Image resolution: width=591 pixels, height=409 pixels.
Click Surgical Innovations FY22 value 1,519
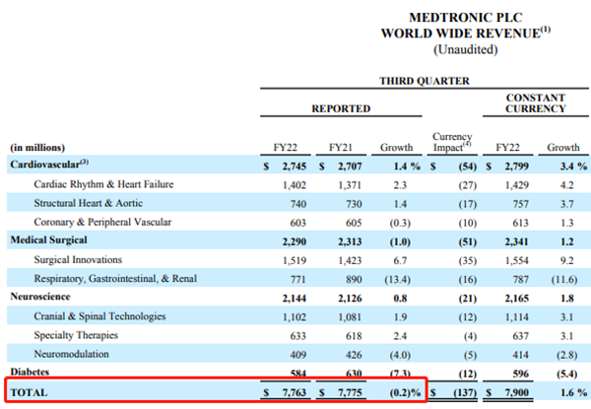pyautogui.click(x=295, y=260)
